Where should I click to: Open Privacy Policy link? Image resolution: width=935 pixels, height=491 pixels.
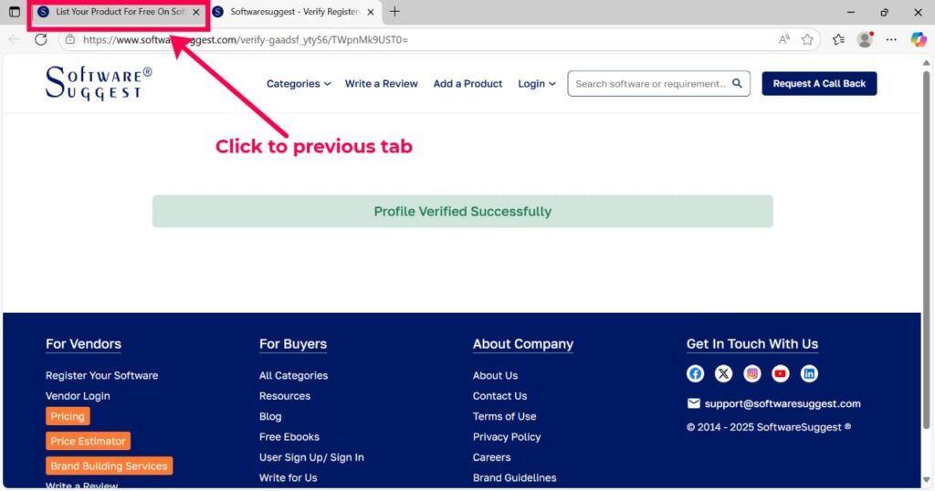(507, 437)
